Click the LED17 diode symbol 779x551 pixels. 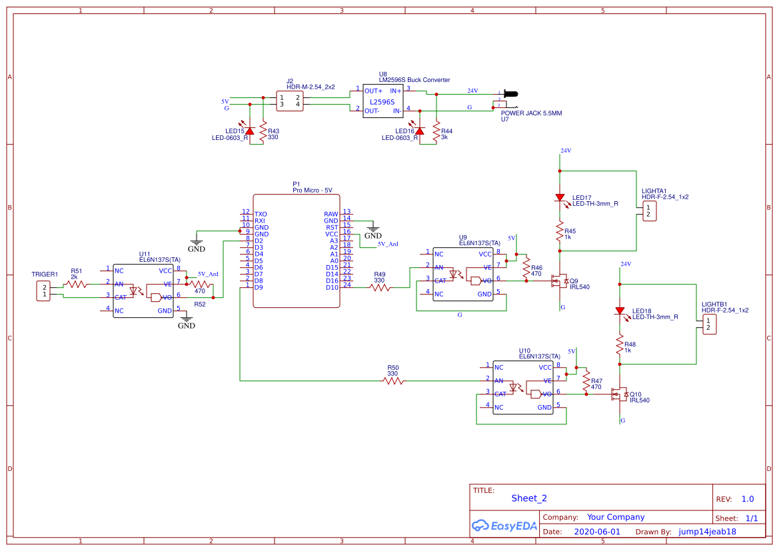560,198
